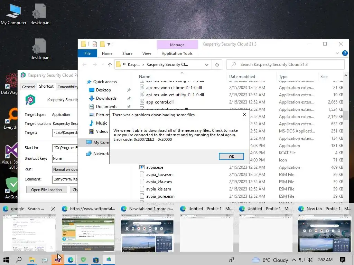
Task: Go back in Explorer navigation
Action: point(84,65)
